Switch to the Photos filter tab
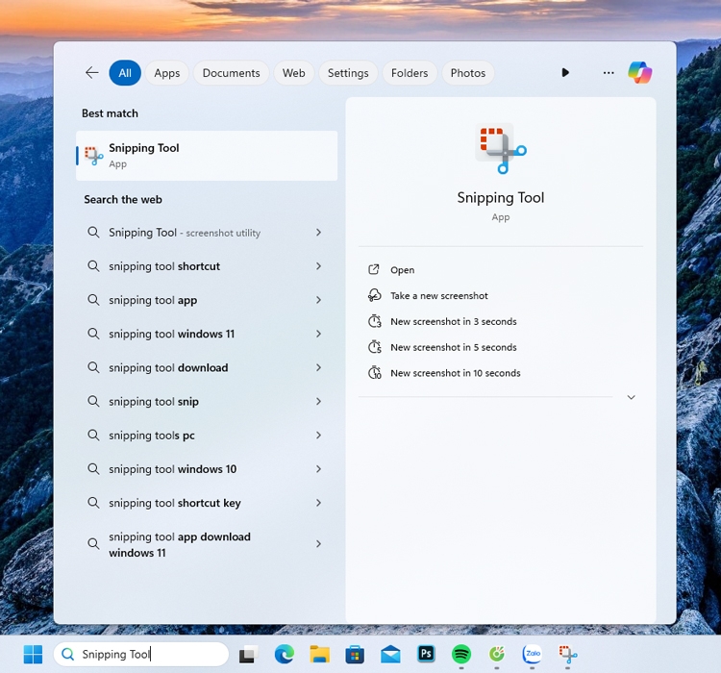Screen dimensions: 721x673 tap(468, 73)
